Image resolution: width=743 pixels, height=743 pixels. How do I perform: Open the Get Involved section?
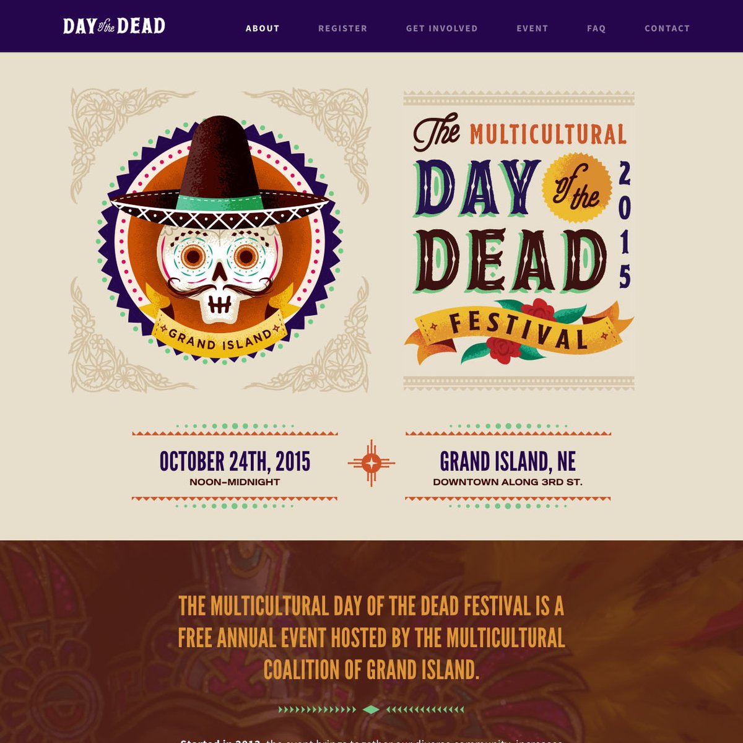(x=441, y=28)
